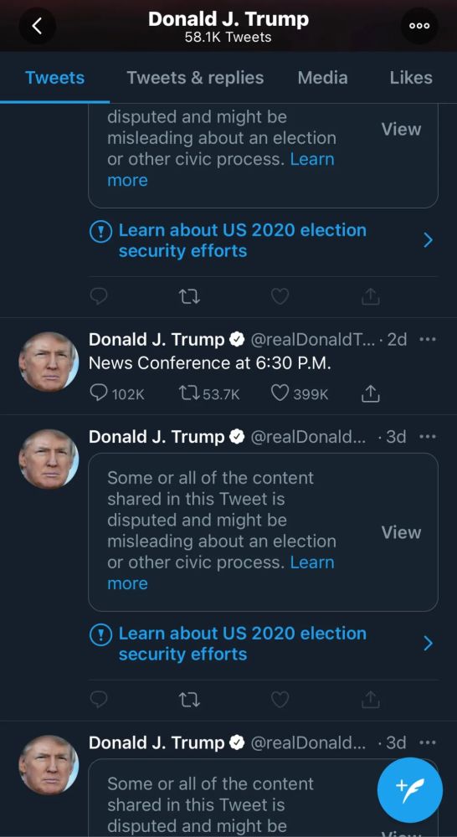Tap the back arrow button

tap(37, 26)
